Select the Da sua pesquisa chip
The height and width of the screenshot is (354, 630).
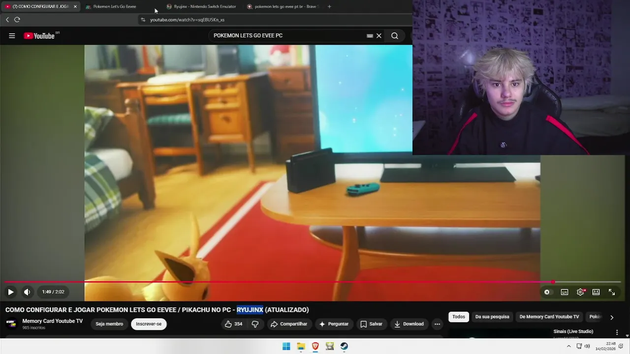point(492,317)
